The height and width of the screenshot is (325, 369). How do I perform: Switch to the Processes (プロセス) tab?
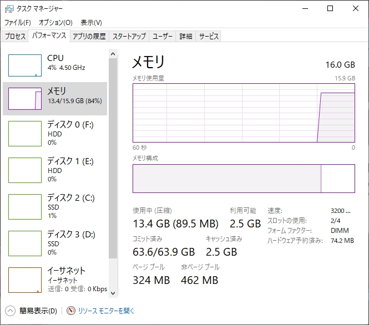point(15,37)
